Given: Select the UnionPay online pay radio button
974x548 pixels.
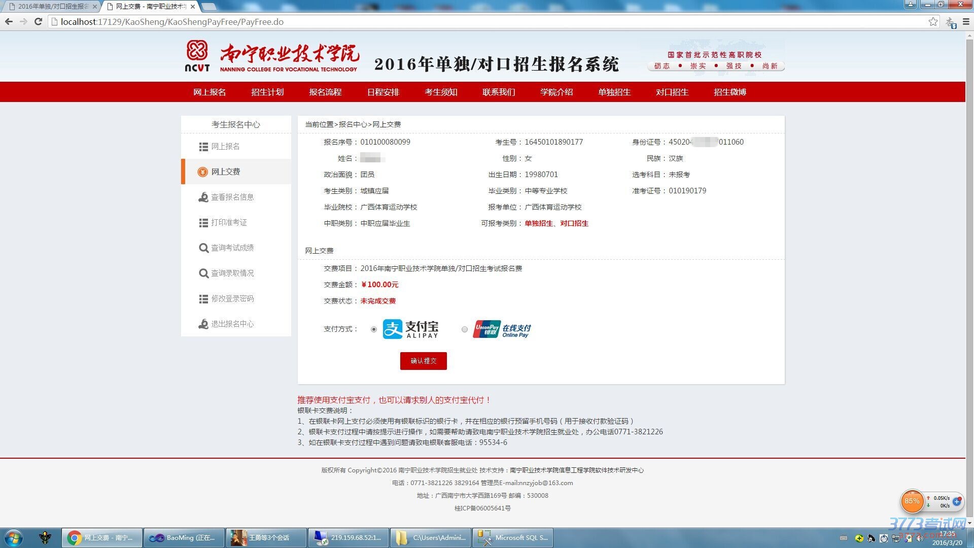Looking at the screenshot, I should pyautogui.click(x=465, y=329).
